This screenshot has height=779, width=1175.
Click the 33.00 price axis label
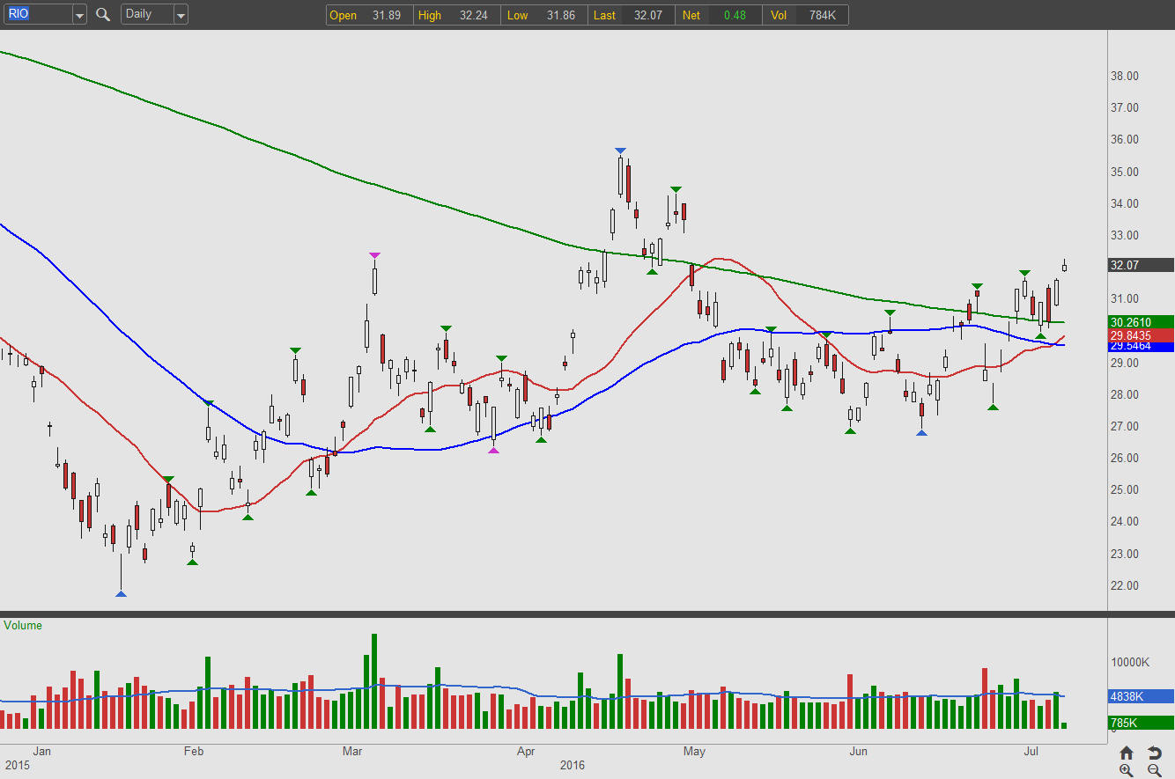(1126, 235)
